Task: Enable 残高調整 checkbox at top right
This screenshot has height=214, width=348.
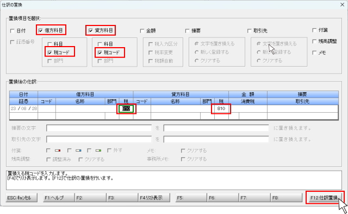Action: pyautogui.click(x=314, y=41)
